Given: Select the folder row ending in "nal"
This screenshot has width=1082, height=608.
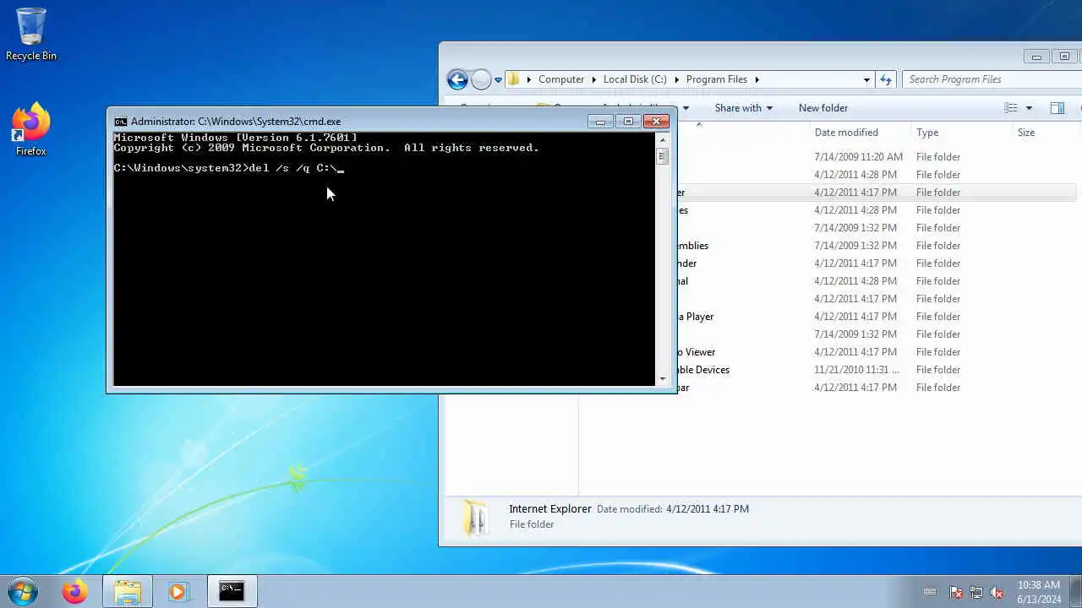Looking at the screenshot, I should (877, 281).
